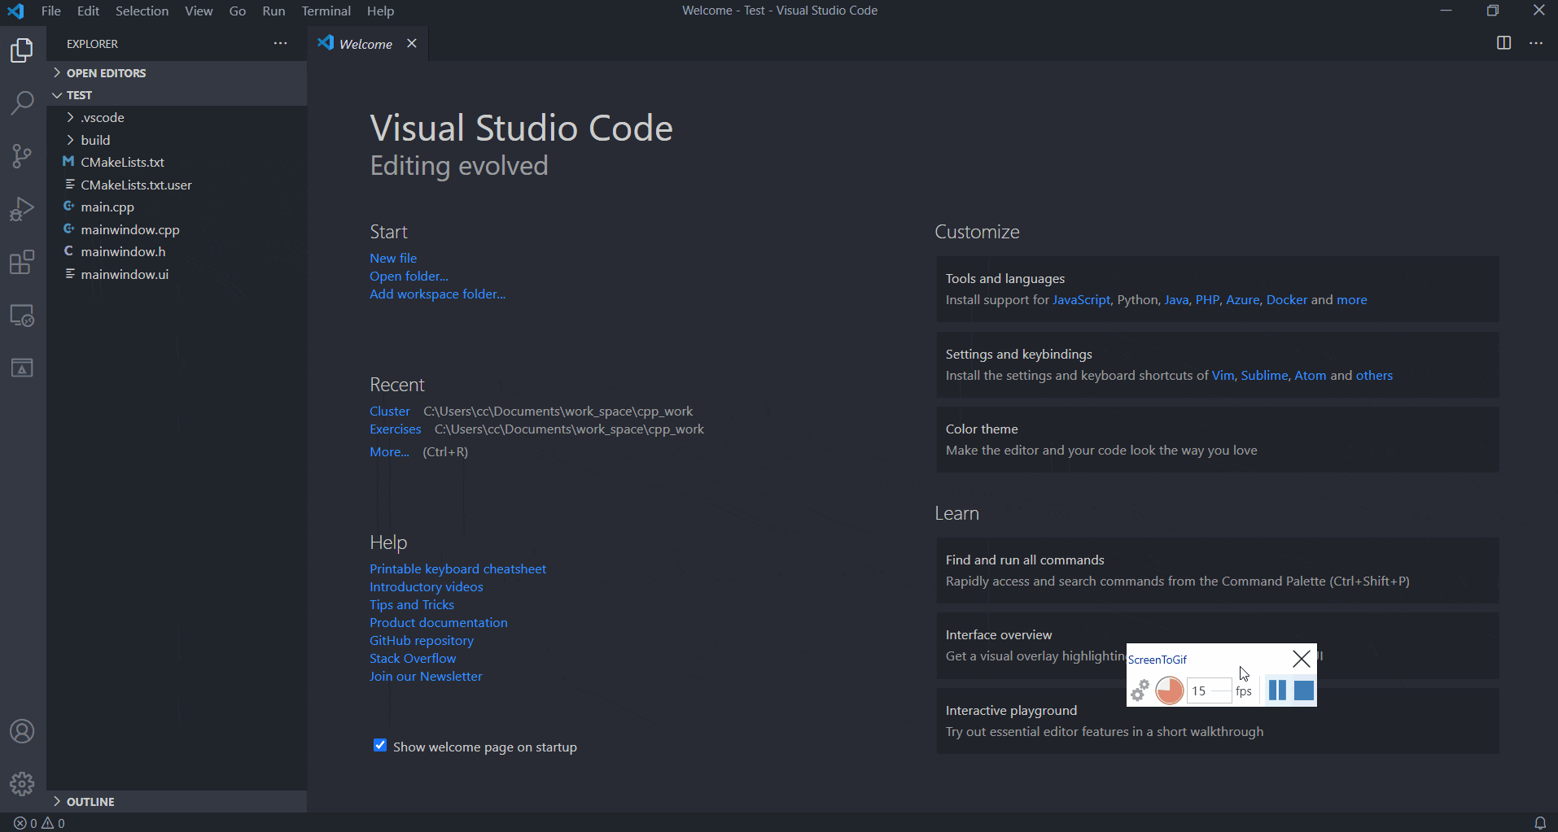Toggle Show welcome page on startup
1558x832 pixels.
click(380, 746)
